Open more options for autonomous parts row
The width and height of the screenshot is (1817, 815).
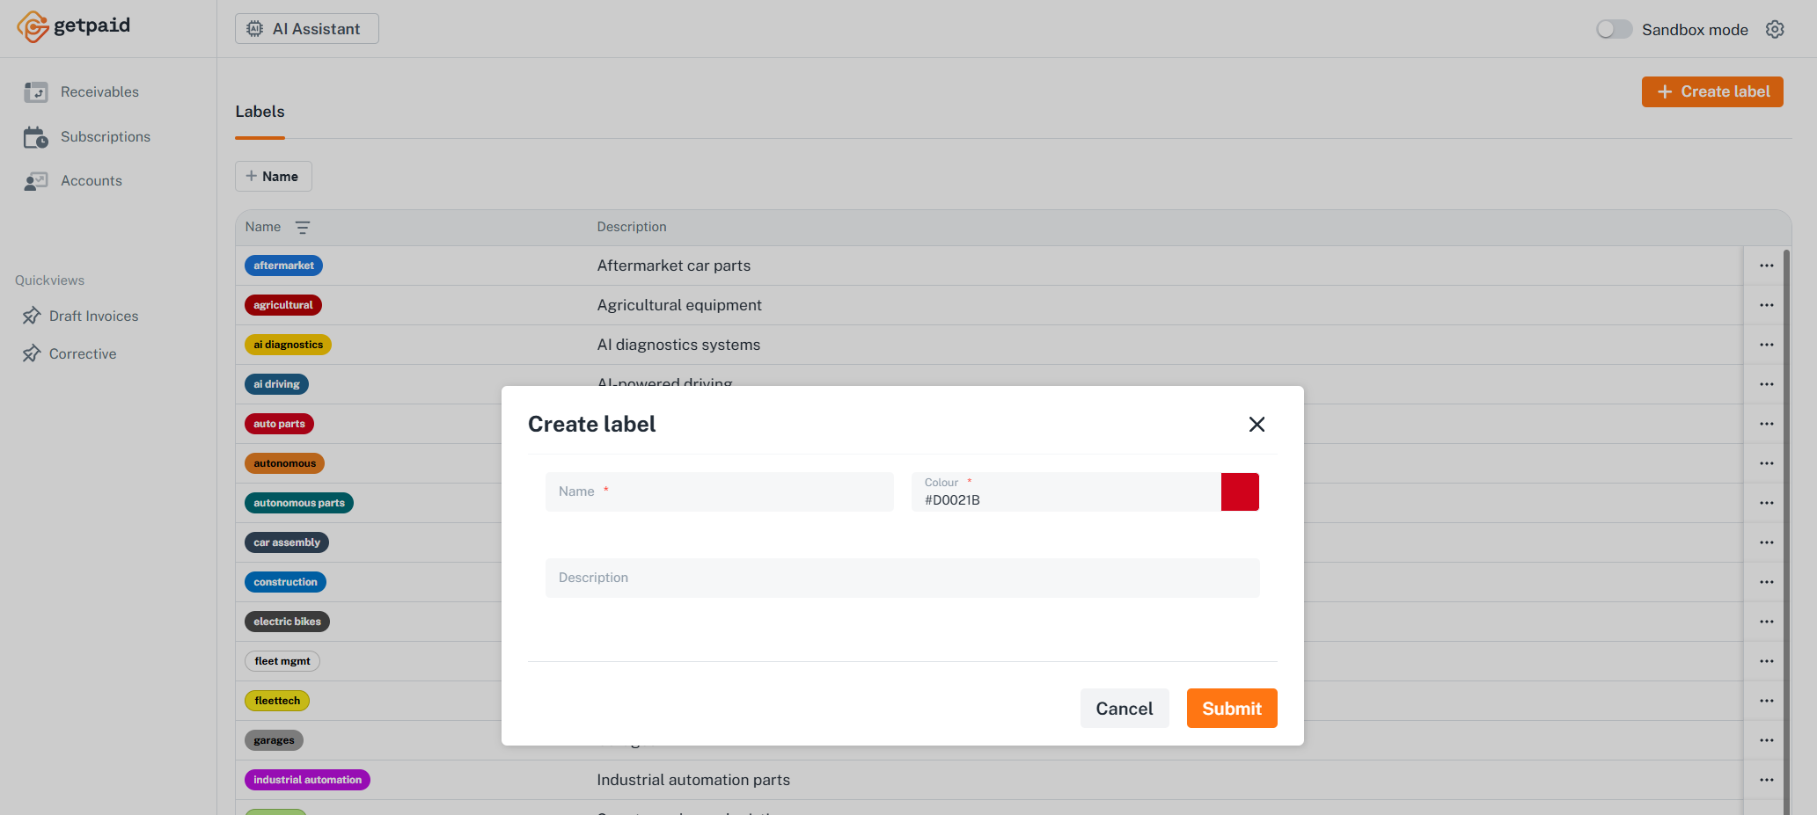pyautogui.click(x=1766, y=503)
